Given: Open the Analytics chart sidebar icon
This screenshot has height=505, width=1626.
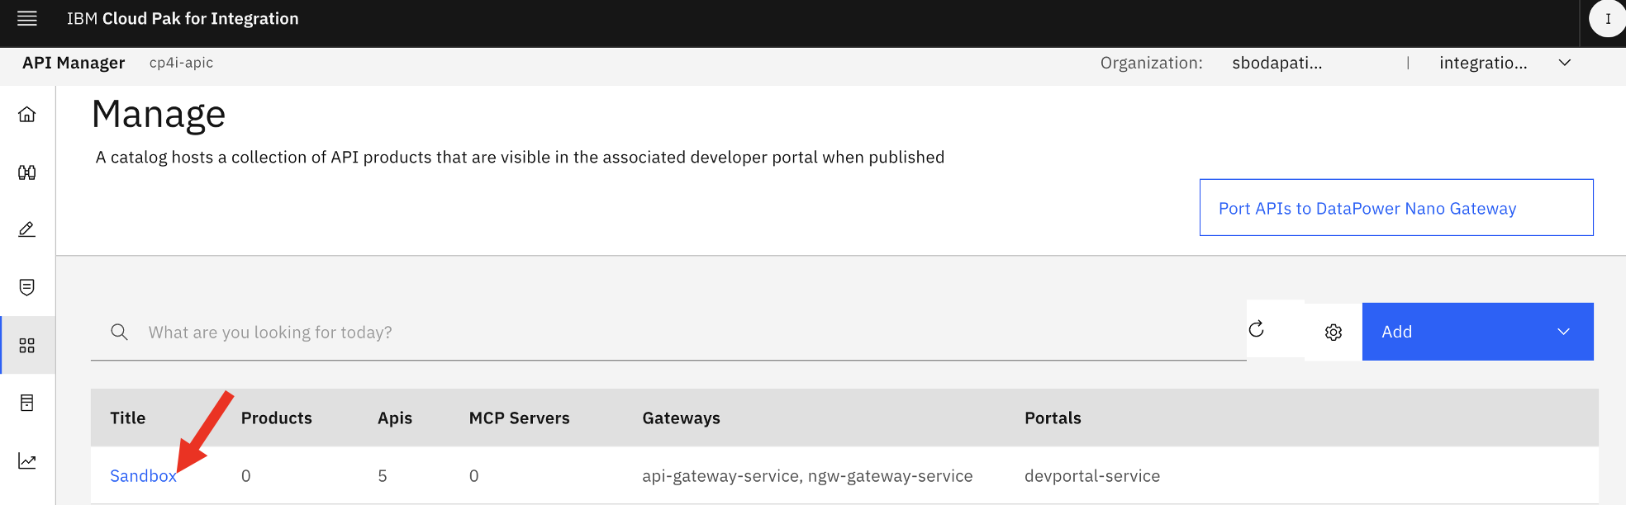Looking at the screenshot, I should pos(27,460).
